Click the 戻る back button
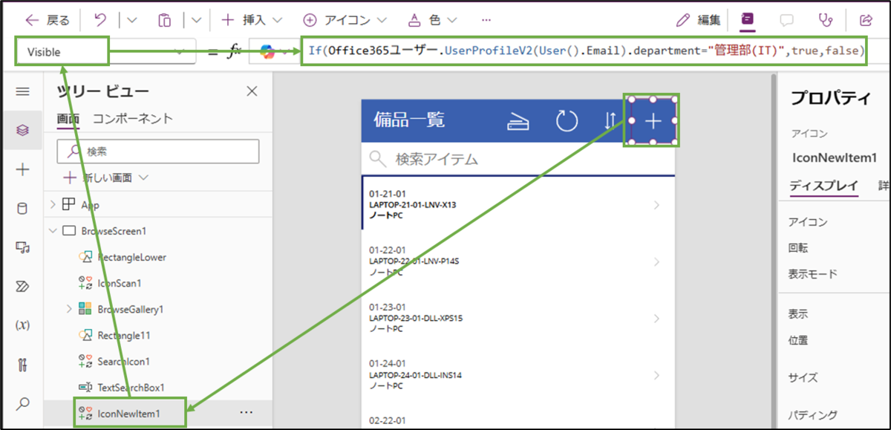891x430 pixels. point(47,20)
